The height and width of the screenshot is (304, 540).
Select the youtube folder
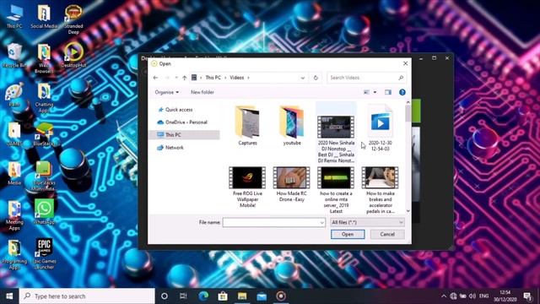tap(292, 126)
